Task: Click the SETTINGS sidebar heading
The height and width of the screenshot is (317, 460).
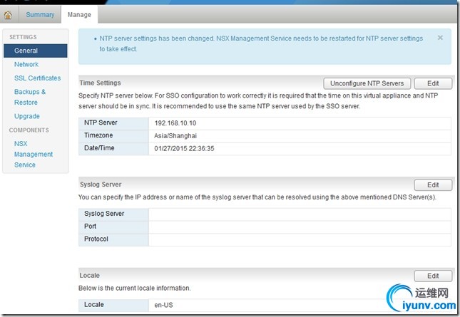Action: click(x=23, y=37)
